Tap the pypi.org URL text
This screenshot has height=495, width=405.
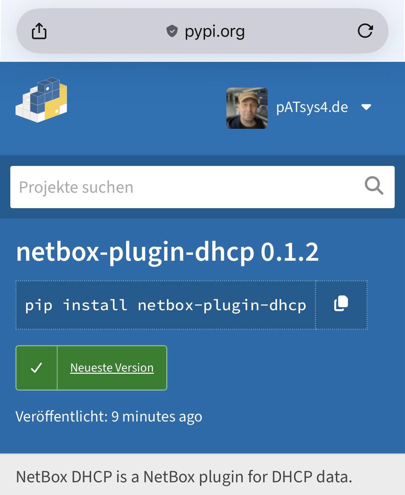[x=215, y=32]
